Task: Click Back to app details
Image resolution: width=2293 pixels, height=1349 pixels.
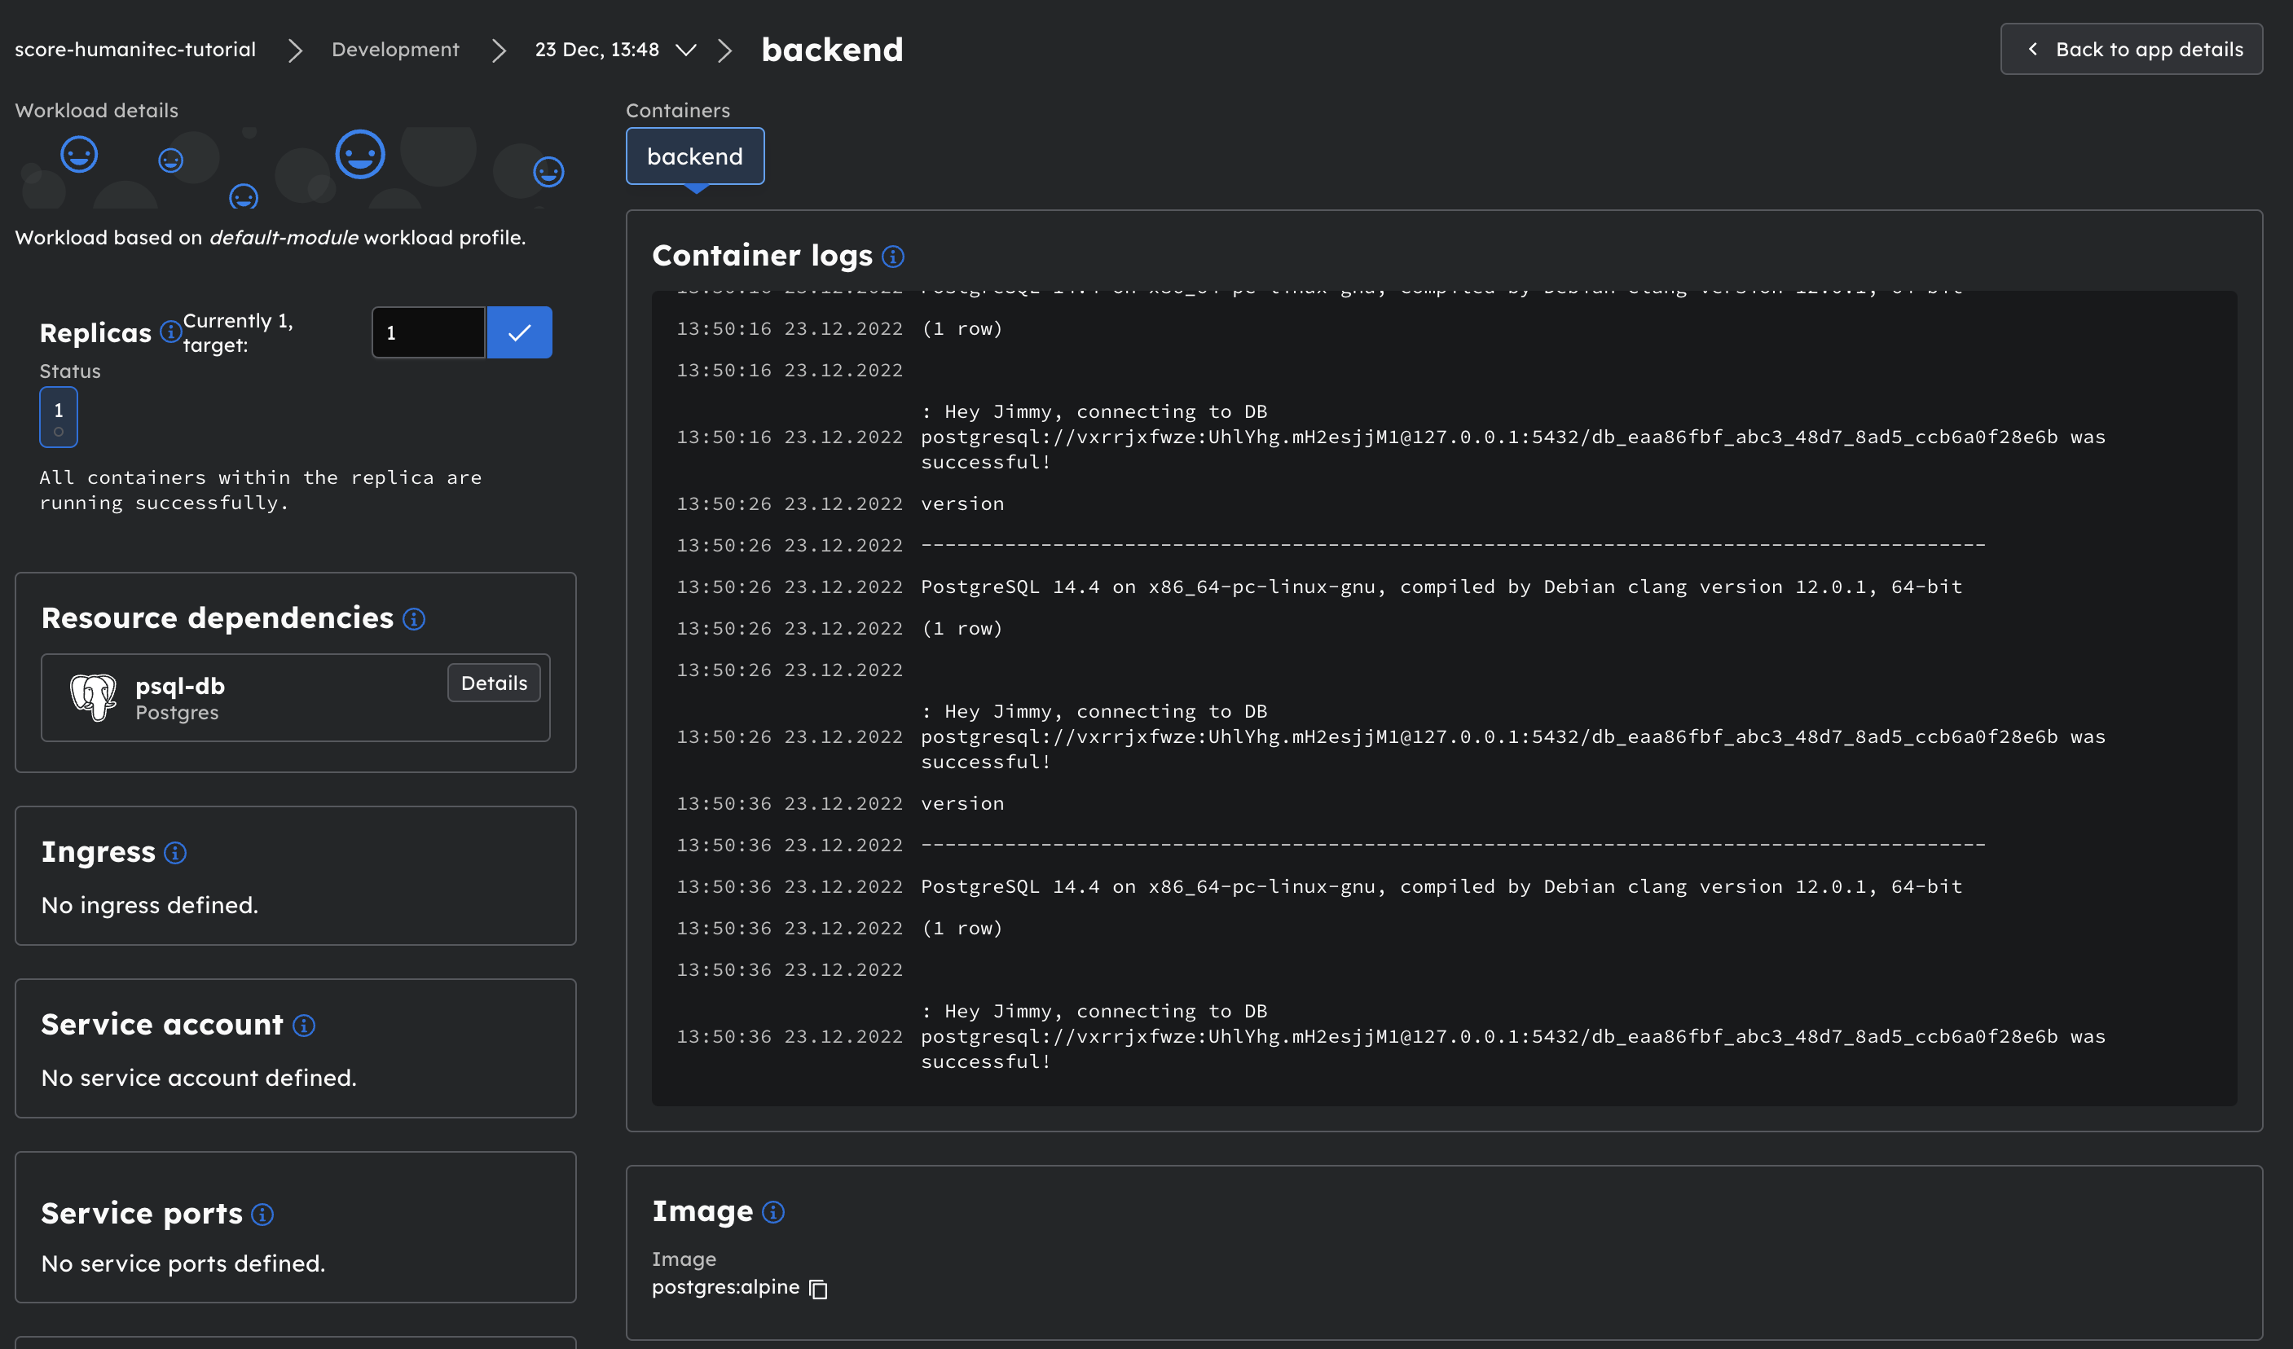Action: click(x=2131, y=49)
